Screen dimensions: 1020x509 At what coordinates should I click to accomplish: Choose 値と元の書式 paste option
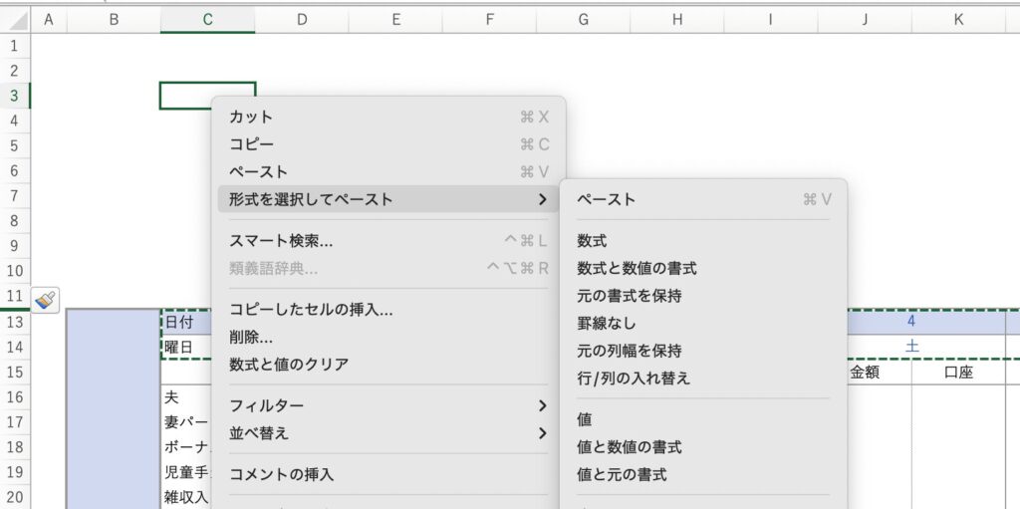point(622,475)
